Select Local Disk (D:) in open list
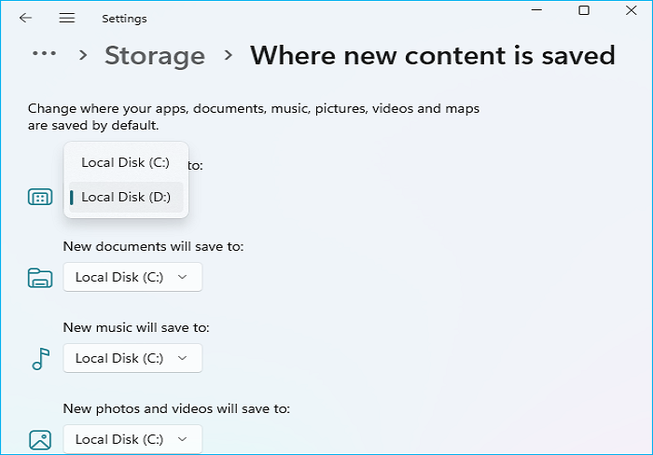The height and width of the screenshot is (455, 653). tap(125, 197)
